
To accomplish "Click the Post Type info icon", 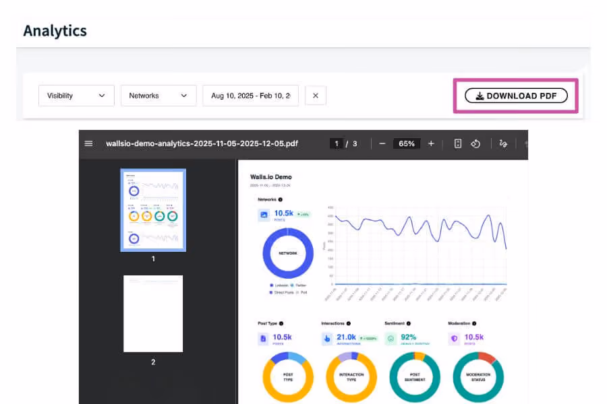I will (281, 323).
